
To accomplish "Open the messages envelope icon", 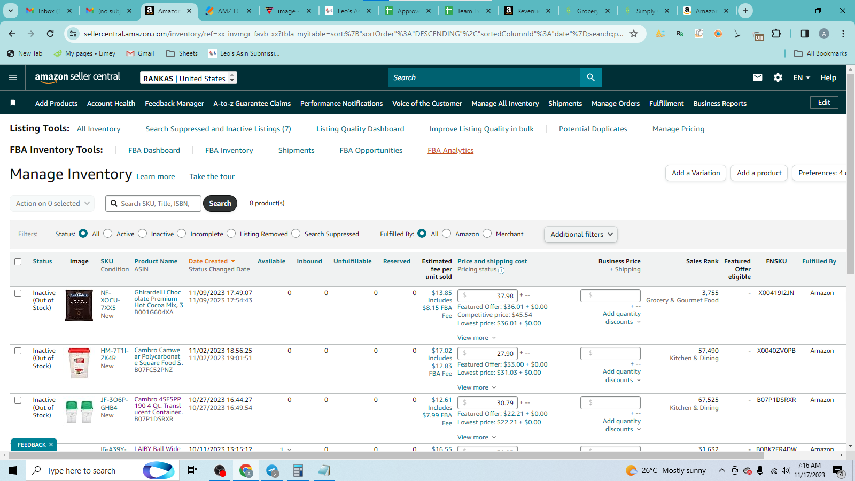I will (758, 77).
